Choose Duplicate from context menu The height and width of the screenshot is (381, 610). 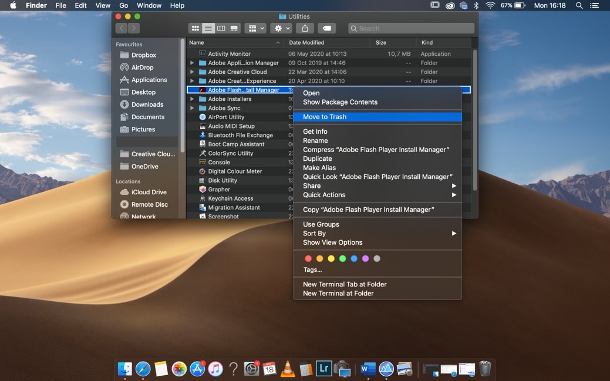[x=378, y=159]
